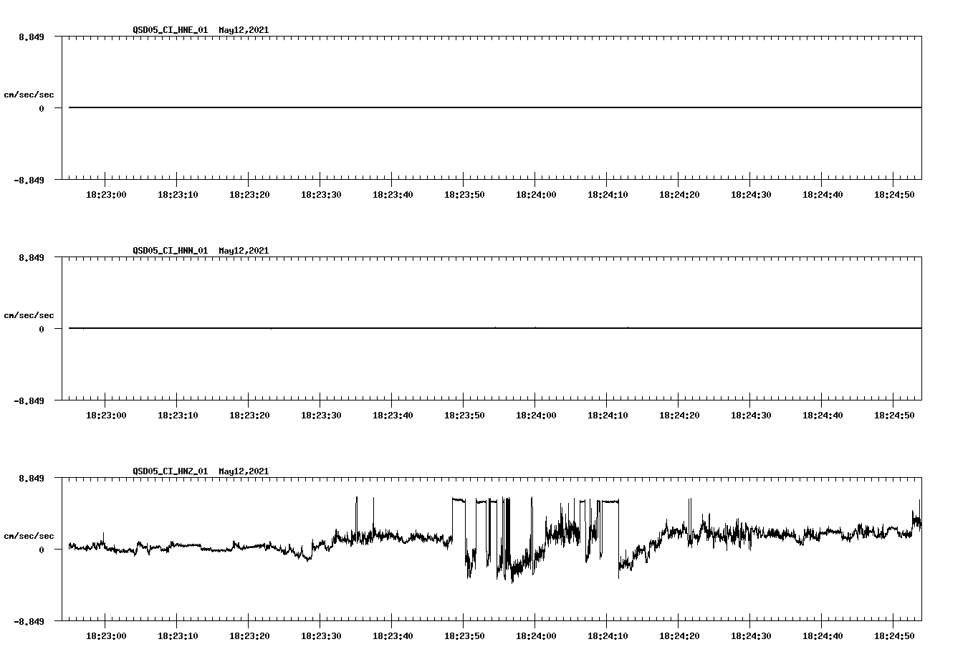This screenshot has height=662, width=973.
Task: Click the 0 amplitude label on the HNN axis
Action: point(41,329)
